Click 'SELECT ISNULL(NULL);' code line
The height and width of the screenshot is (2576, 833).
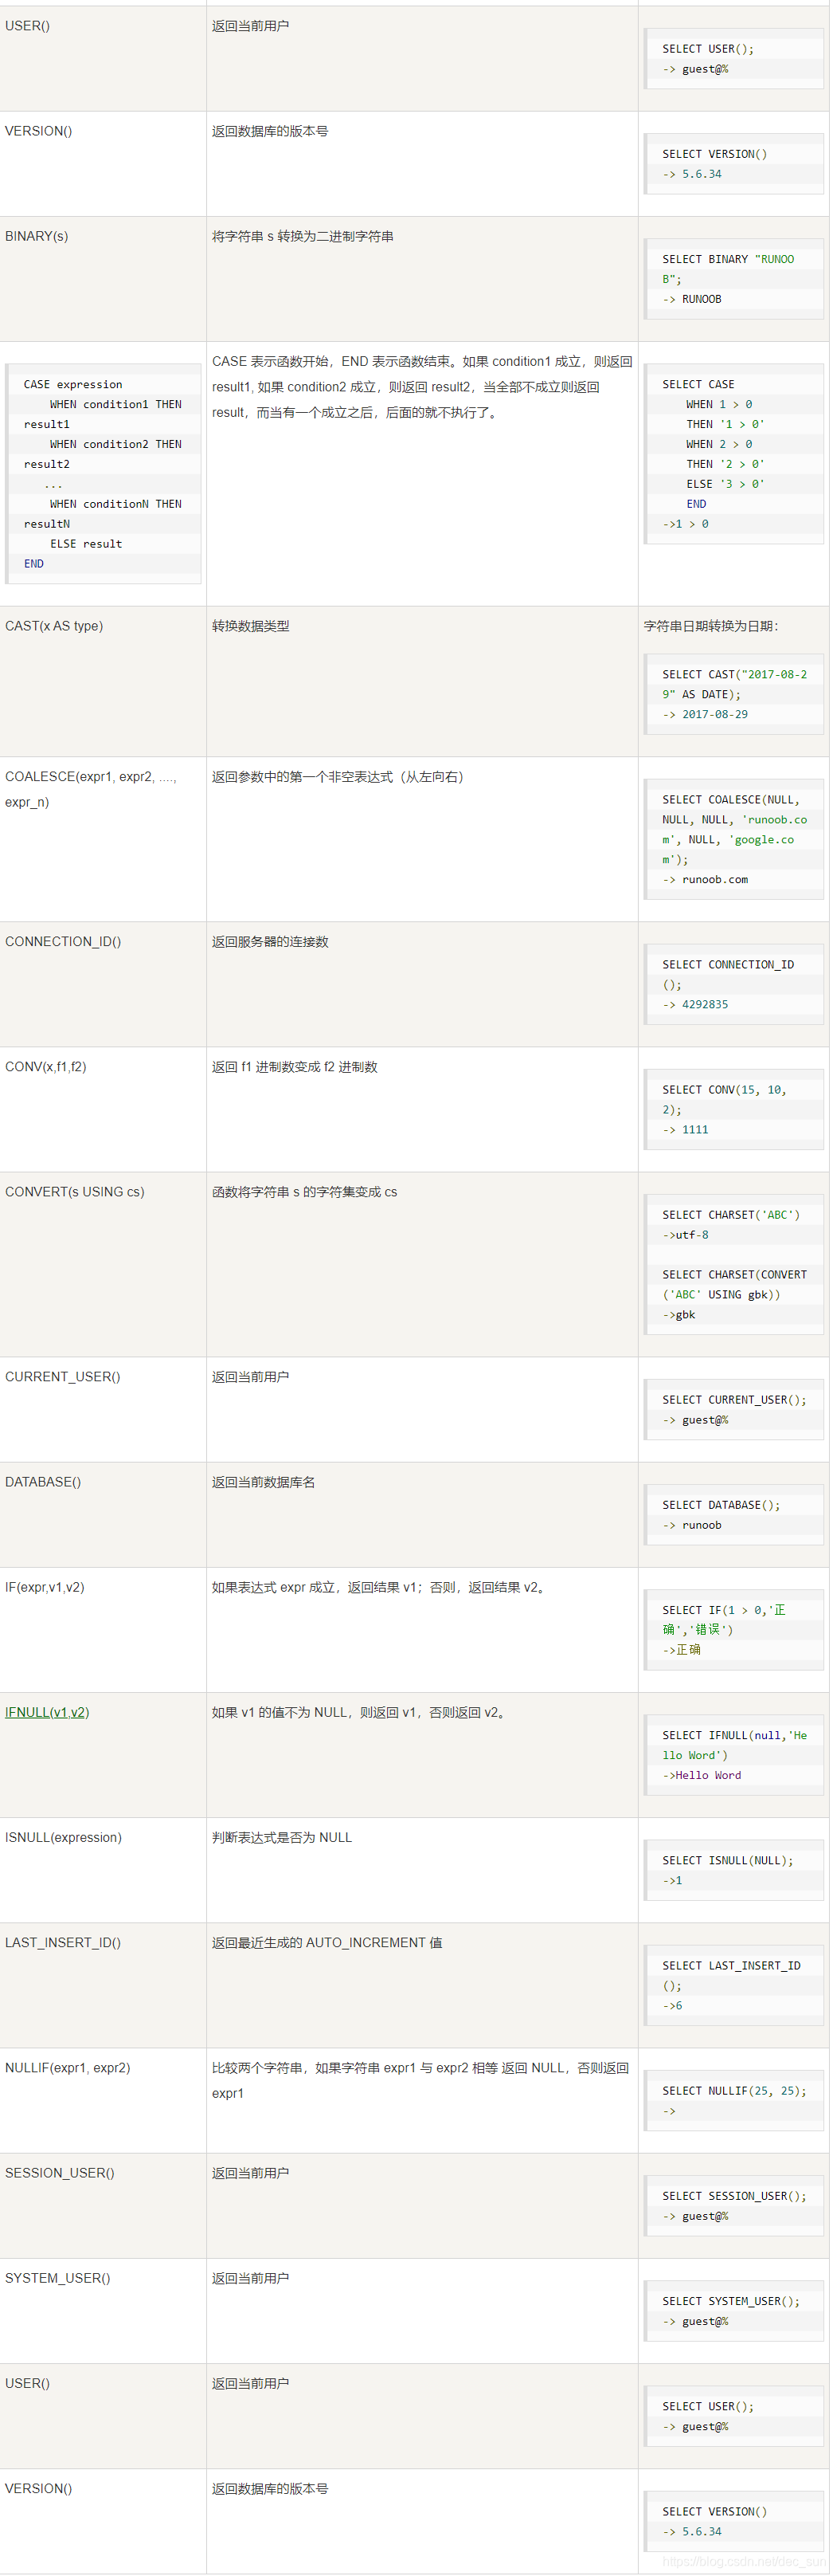(728, 1859)
